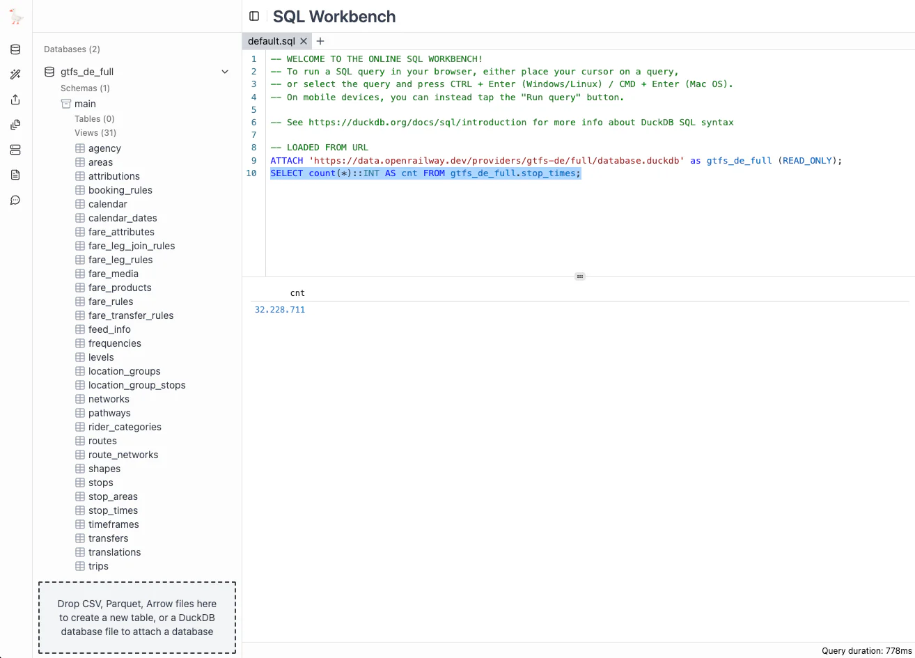Click the table grid icon beside routes
The width and height of the screenshot is (915, 658).
[80, 441]
